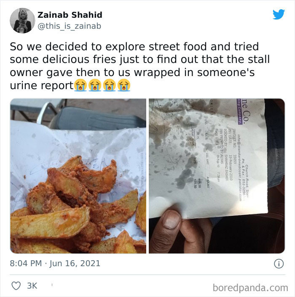The height and width of the screenshot is (297, 295).
Task: Open Zainab Shahid's profile avatar
Action: point(22,20)
